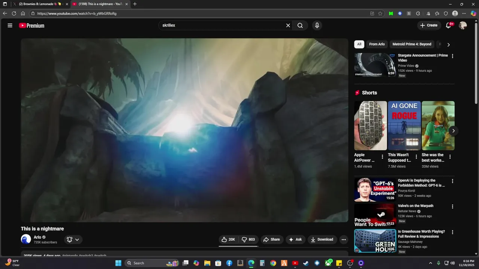479x269 pixels.
Task: Go to the YouTube Premium home logo
Action: [x=32, y=25]
